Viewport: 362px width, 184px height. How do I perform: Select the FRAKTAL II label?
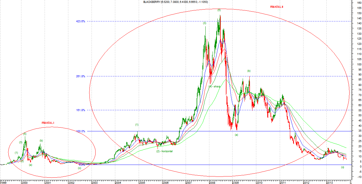277,7
